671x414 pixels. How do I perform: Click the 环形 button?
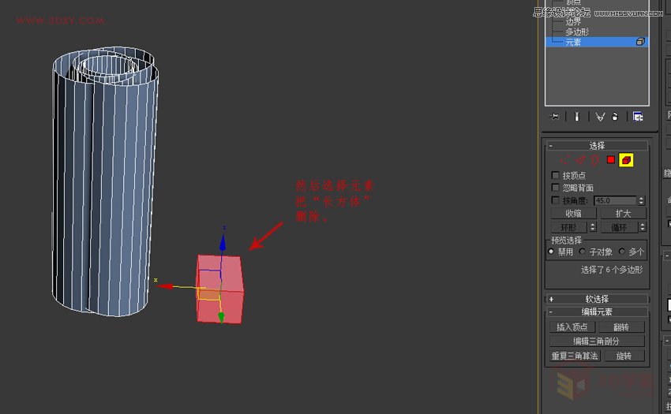click(568, 227)
